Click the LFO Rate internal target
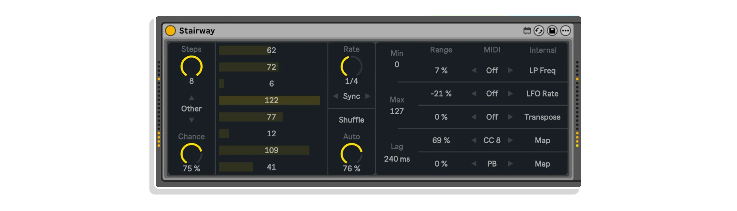This screenshot has height=211, width=737. click(x=542, y=94)
